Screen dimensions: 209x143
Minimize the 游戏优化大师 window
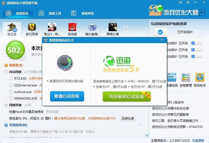click(195, 2)
